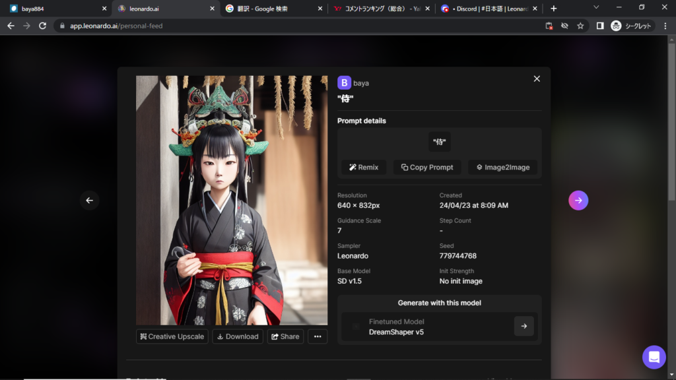Viewport: 676px width, 380px height.
Task: Download the generated image
Action: pyautogui.click(x=238, y=336)
